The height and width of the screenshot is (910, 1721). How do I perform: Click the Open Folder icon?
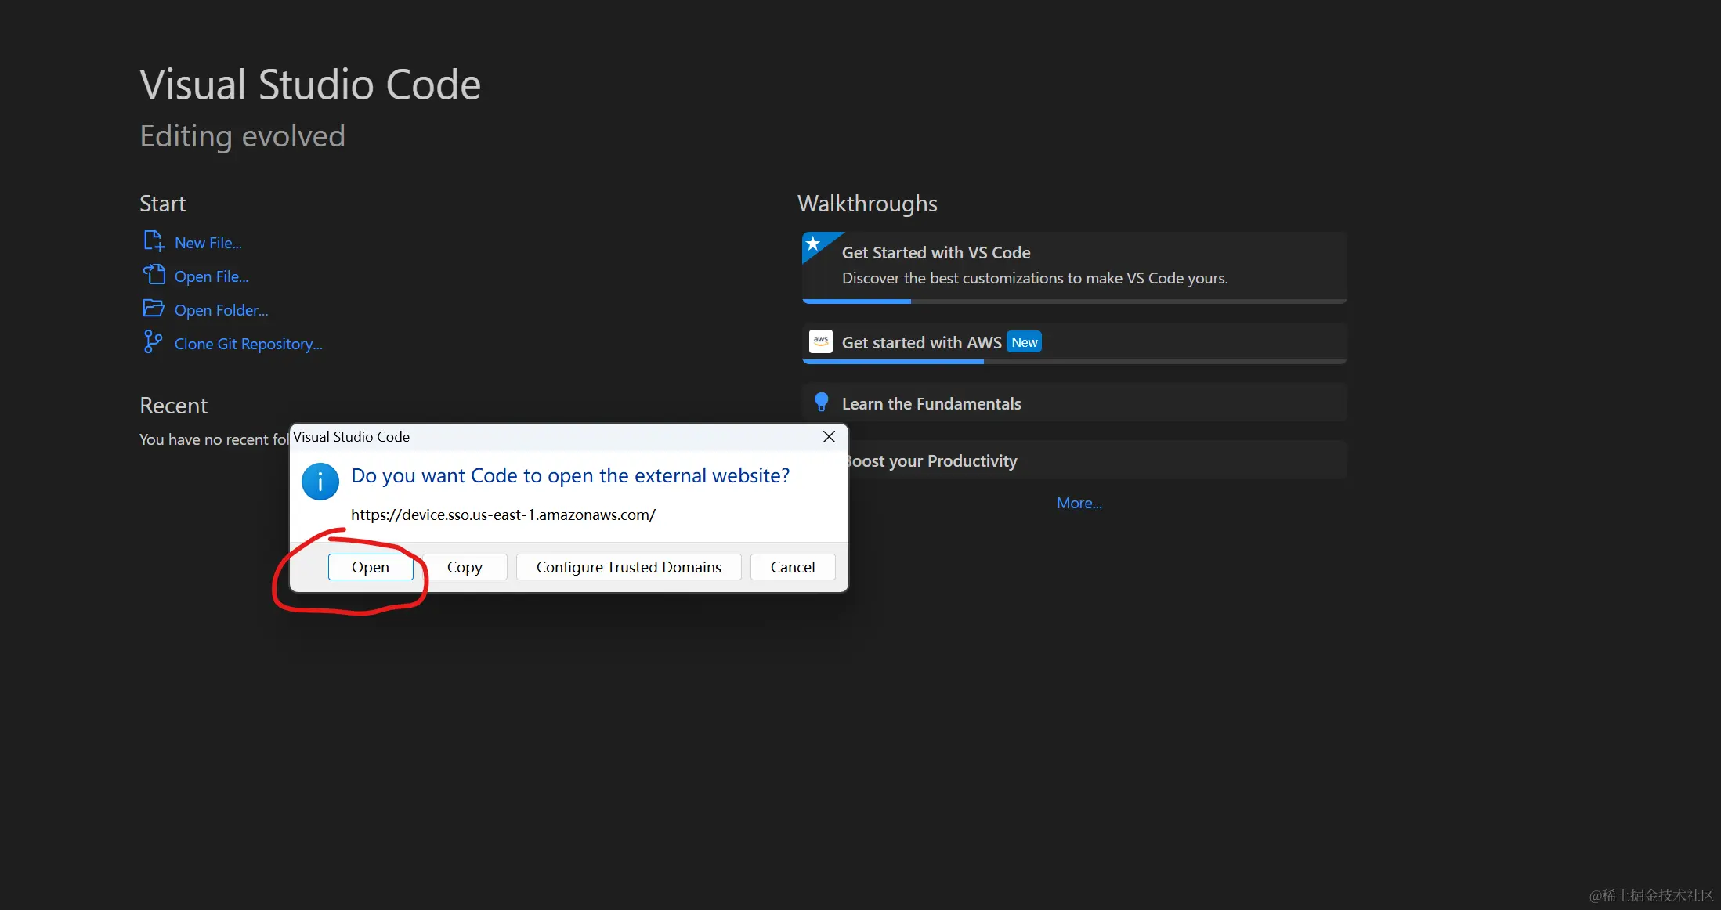tap(154, 309)
